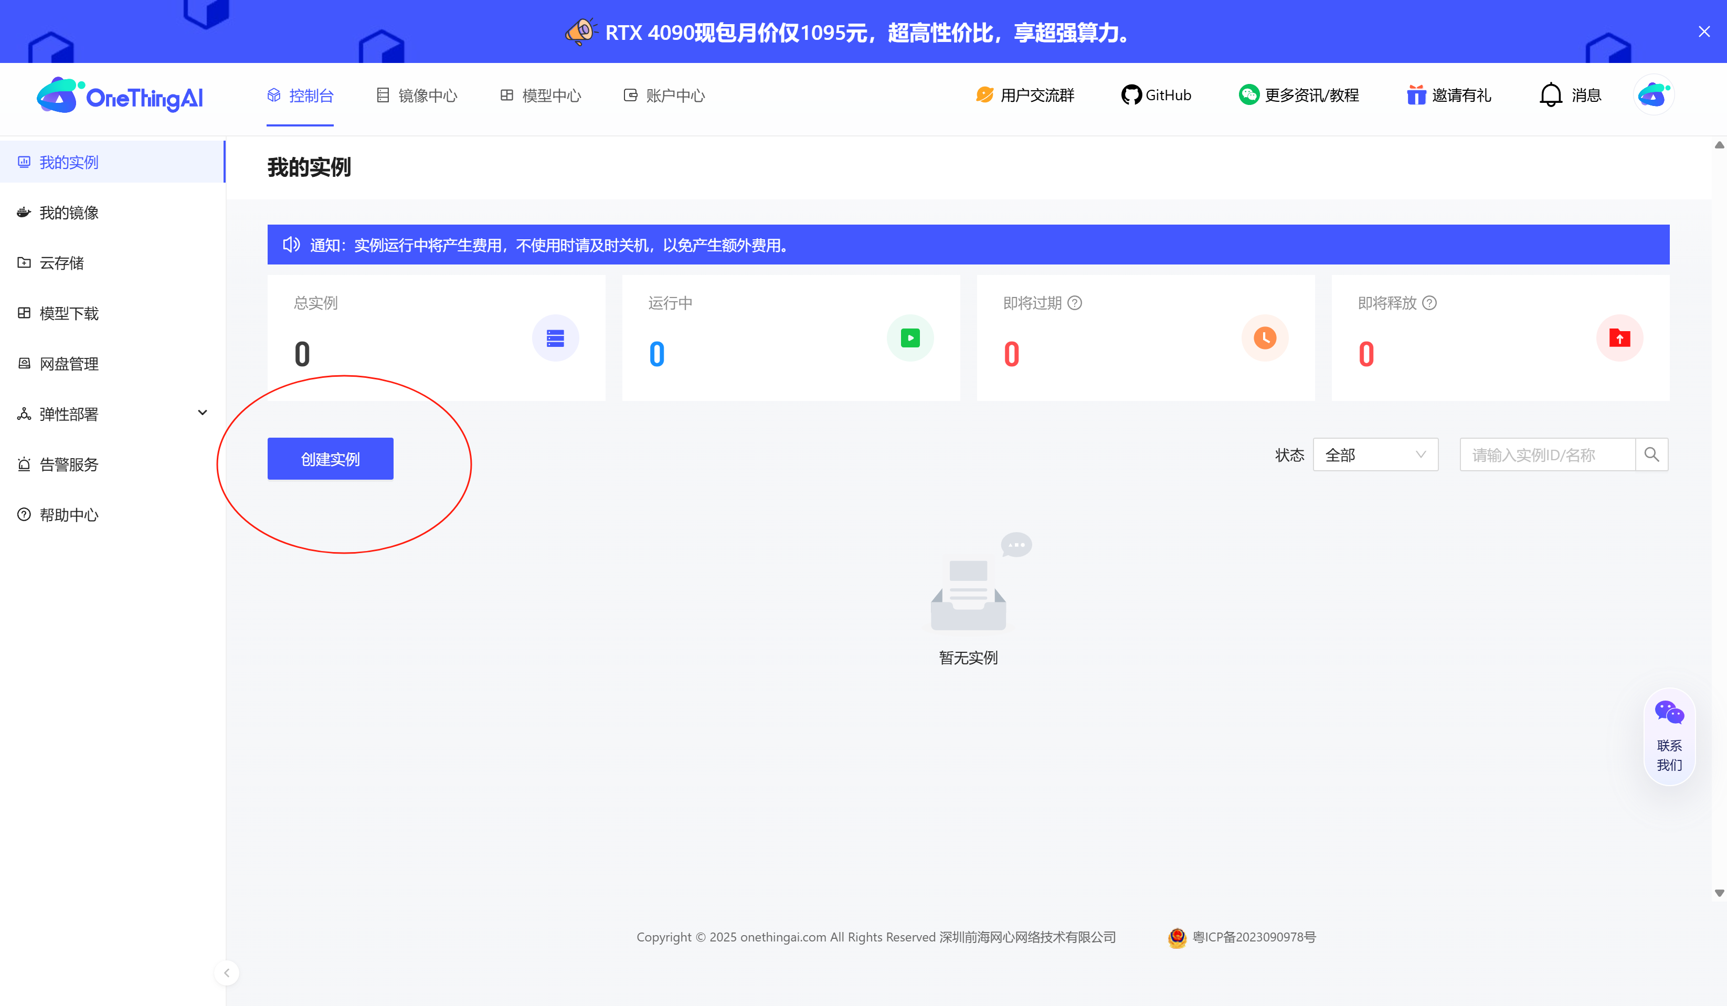Click the megaphone icon in promo banner
Image resolution: width=1727 pixels, height=1006 pixels.
pyautogui.click(x=580, y=31)
